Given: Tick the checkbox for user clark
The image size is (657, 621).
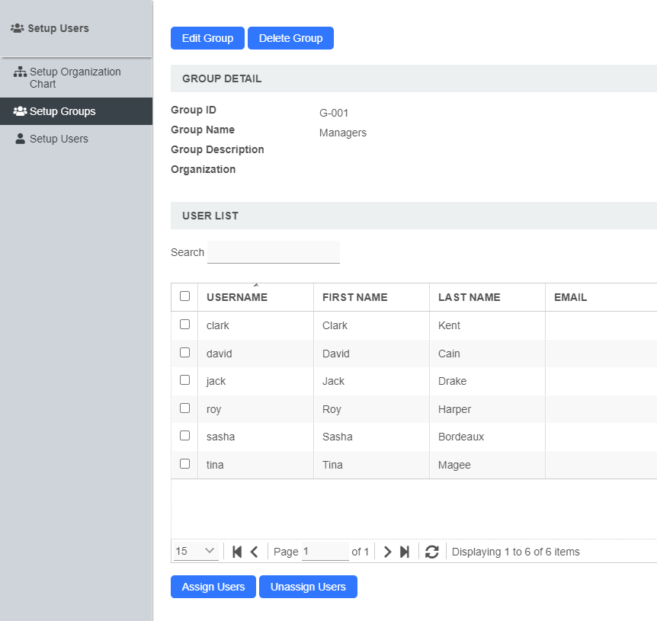Looking at the screenshot, I should point(184,325).
